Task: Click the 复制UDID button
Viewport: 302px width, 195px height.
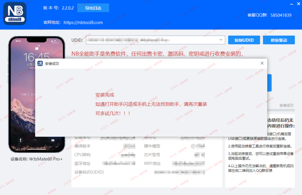Action: 244,40
